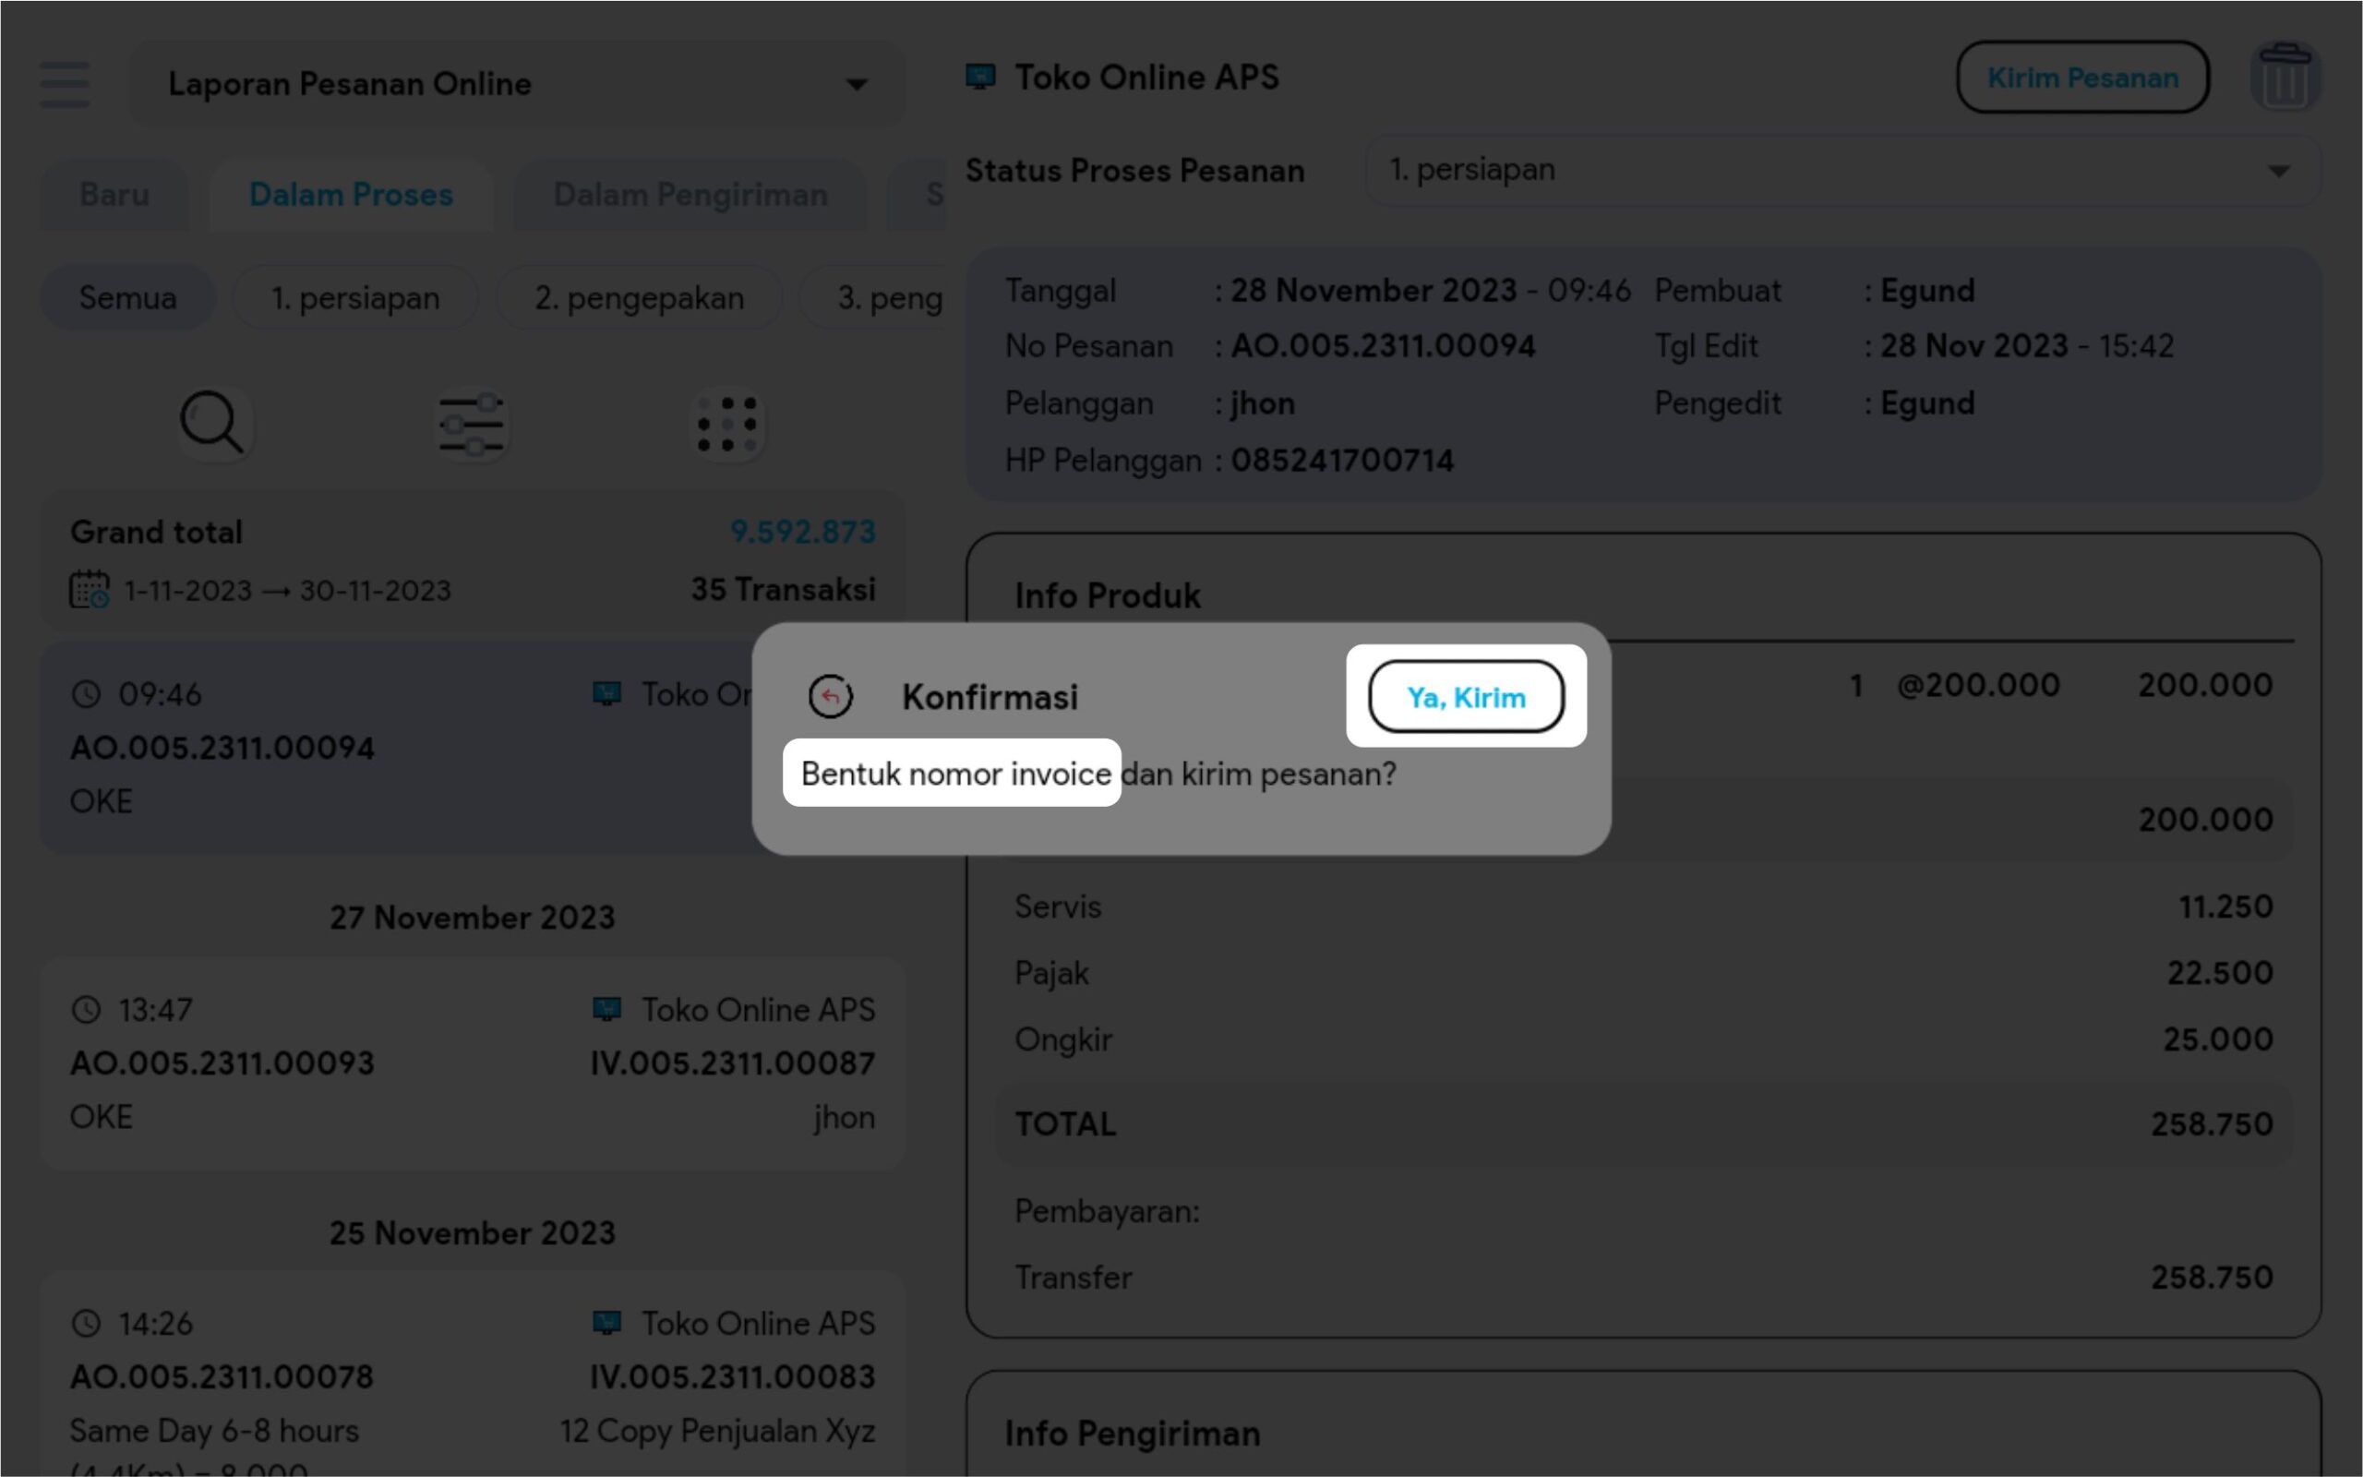This screenshot has width=2363, height=1477.
Task: Switch to the Baru tab
Action: click(114, 195)
